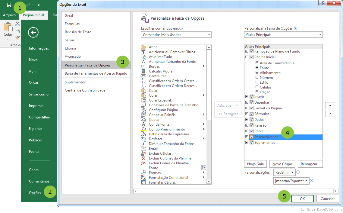Collapse the Página Inicial tree node
This screenshot has height=213, width=343.
click(247, 57)
